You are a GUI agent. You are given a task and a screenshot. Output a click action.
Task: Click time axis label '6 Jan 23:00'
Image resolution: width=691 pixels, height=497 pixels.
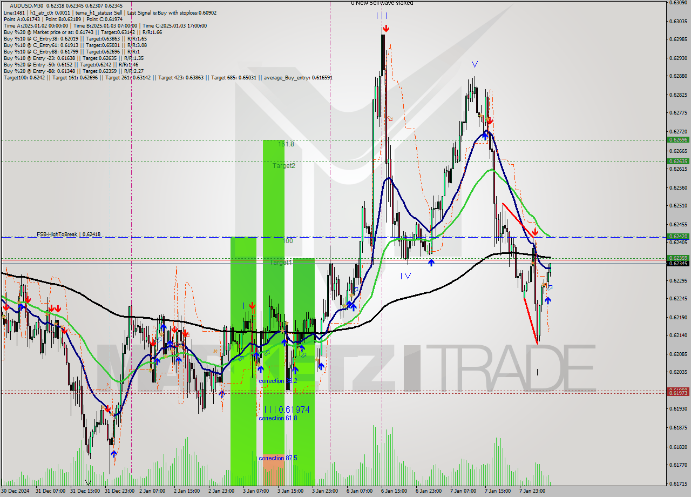(429, 491)
